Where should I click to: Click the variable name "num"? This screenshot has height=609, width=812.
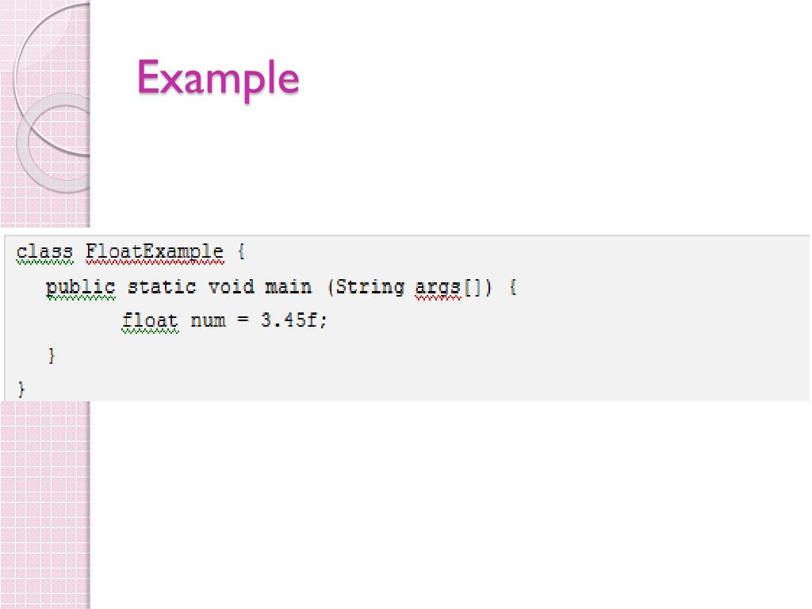pos(209,321)
